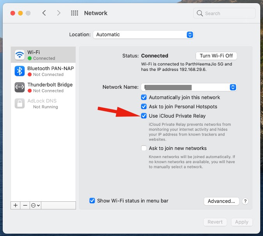Open the Advanced... settings button
Viewport: 263px width, 236px height.
click(x=221, y=201)
